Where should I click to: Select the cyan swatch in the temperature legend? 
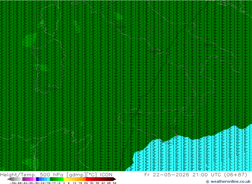coord(48,179)
